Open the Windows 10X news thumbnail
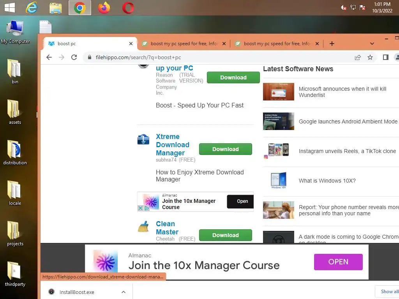 (278, 181)
